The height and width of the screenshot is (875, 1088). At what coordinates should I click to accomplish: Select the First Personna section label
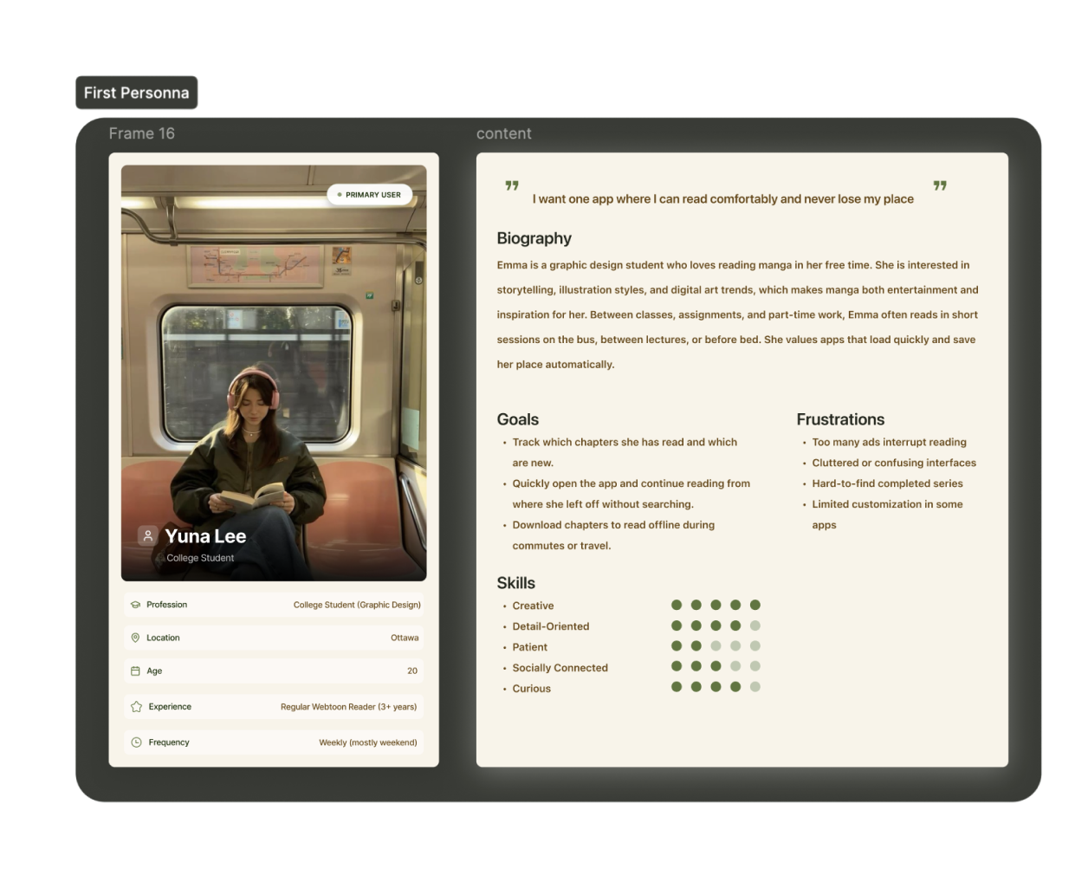point(136,93)
